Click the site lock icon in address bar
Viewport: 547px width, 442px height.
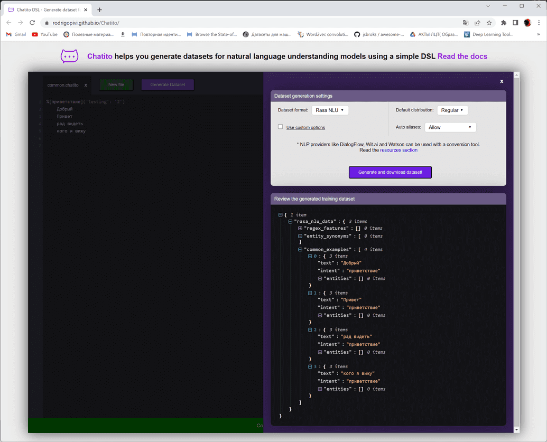(47, 23)
